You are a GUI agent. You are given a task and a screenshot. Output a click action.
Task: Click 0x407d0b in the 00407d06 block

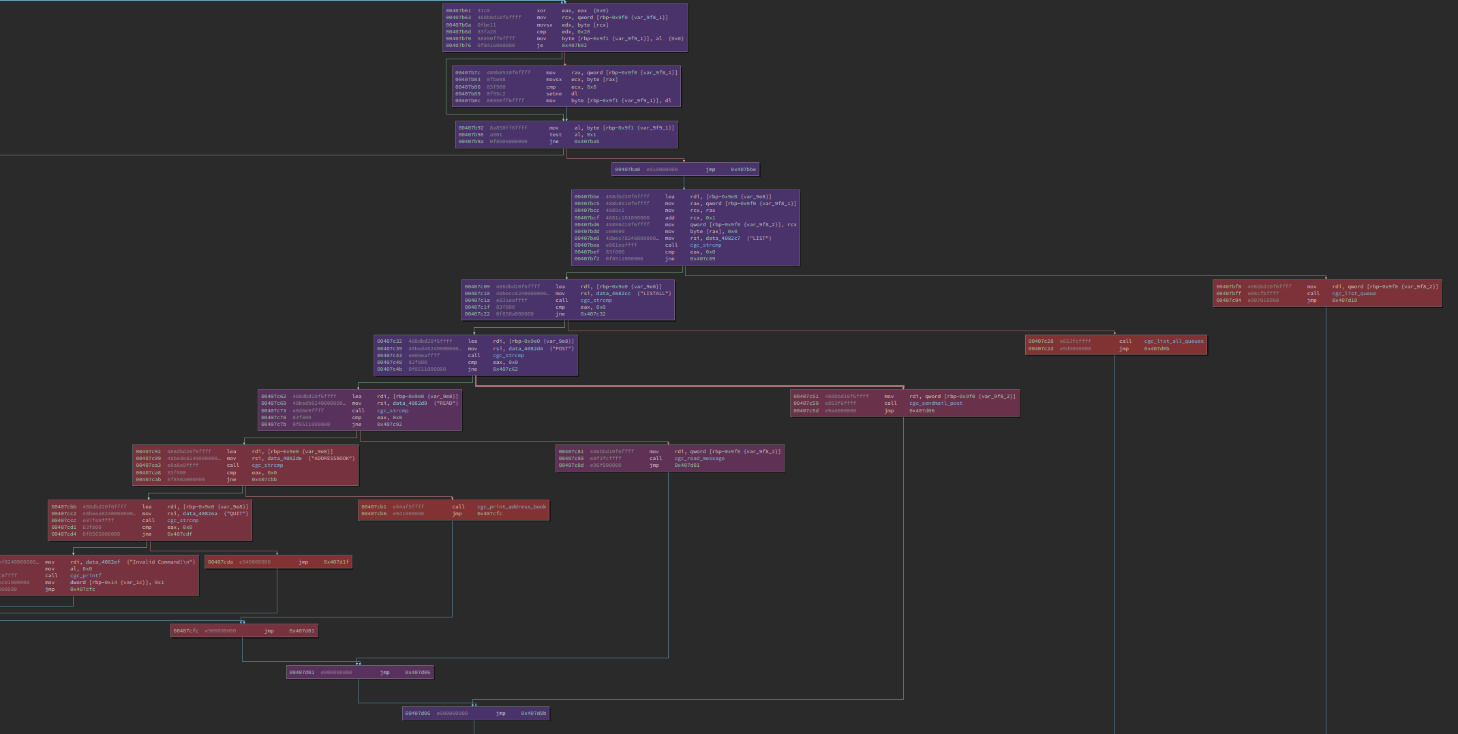click(534, 714)
